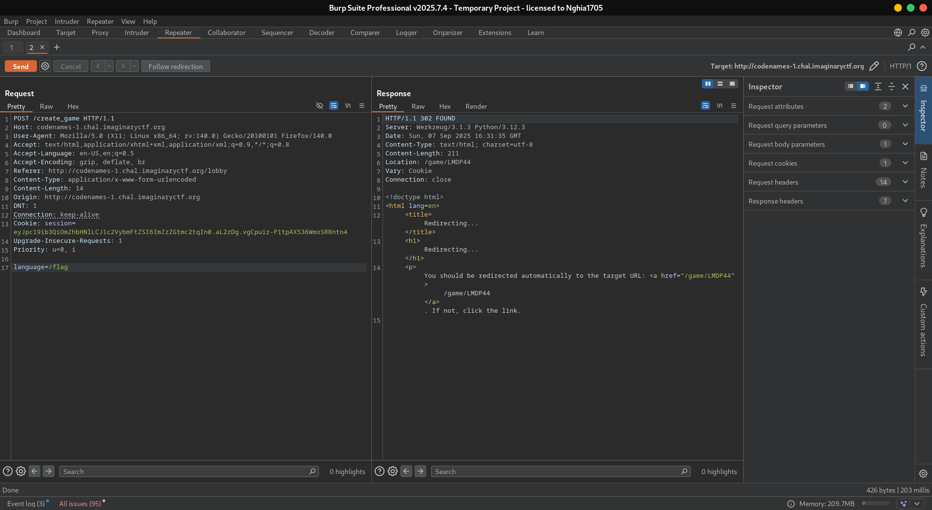Toggle hiding non-printable request characters eye icon
This screenshot has width=932, height=510.
coord(319,106)
